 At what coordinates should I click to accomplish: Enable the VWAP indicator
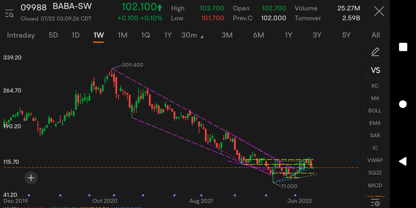(375, 160)
